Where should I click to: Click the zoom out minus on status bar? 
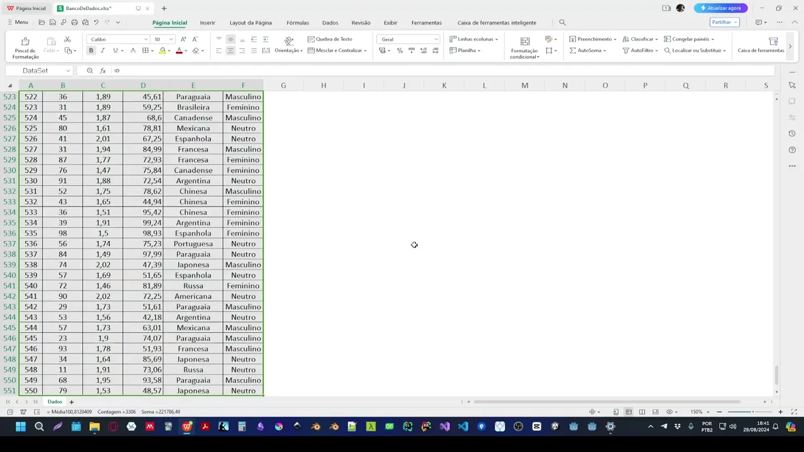pos(719,412)
